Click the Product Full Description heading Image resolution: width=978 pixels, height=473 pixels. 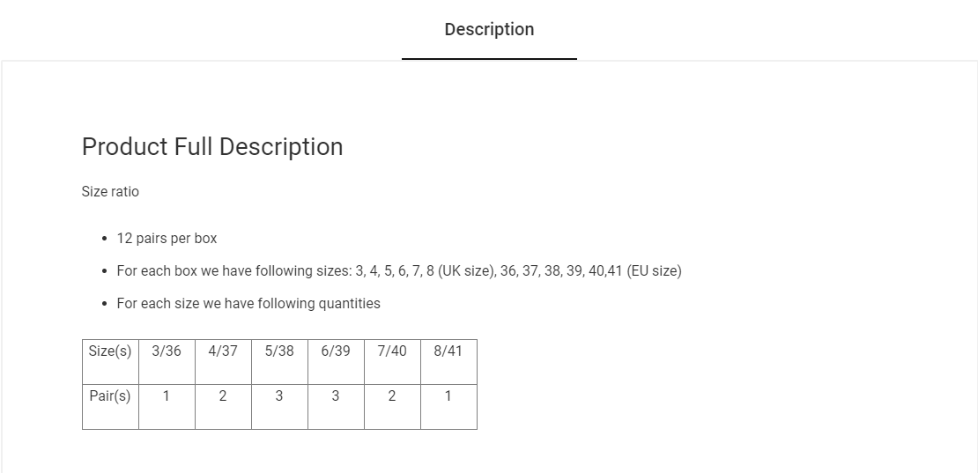(x=212, y=146)
